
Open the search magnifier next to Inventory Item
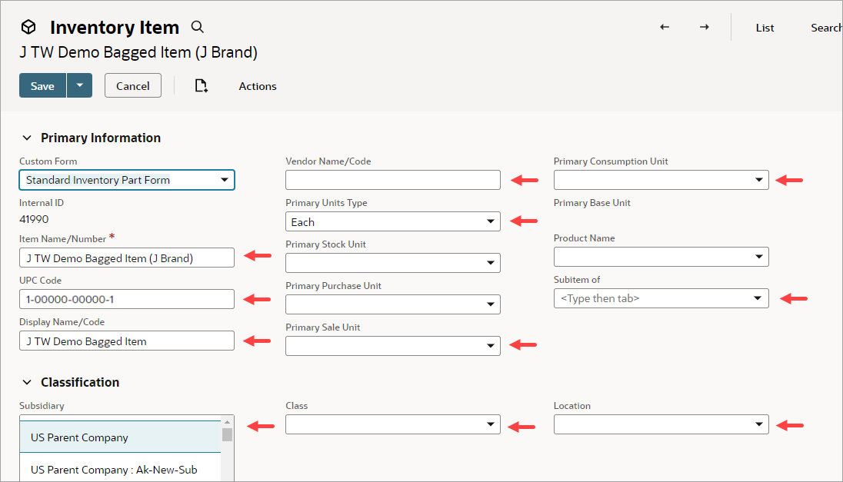click(198, 27)
